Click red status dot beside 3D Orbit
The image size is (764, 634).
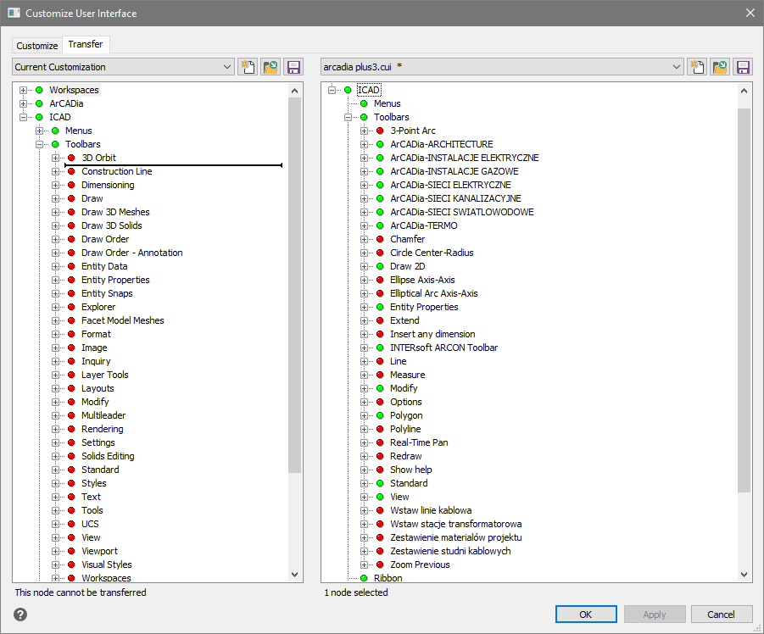[x=71, y=158]
